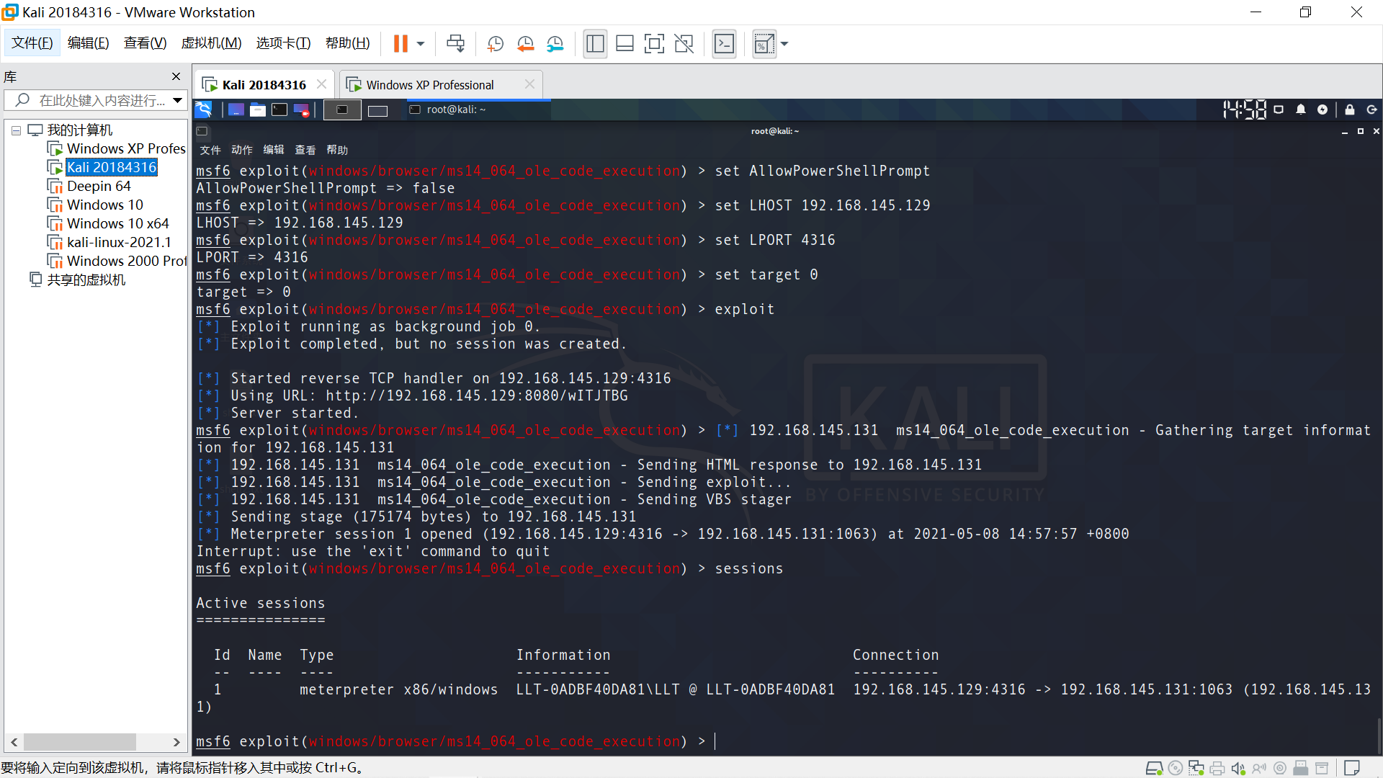This screenshot has width=1383, height=778.
Task: Click Kali notification bell icon in panel
Action: [x=1300, y=109]
